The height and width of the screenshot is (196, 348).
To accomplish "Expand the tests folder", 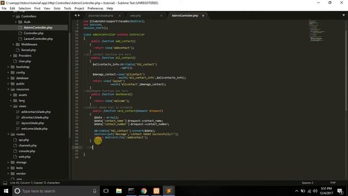I will 9,168.
